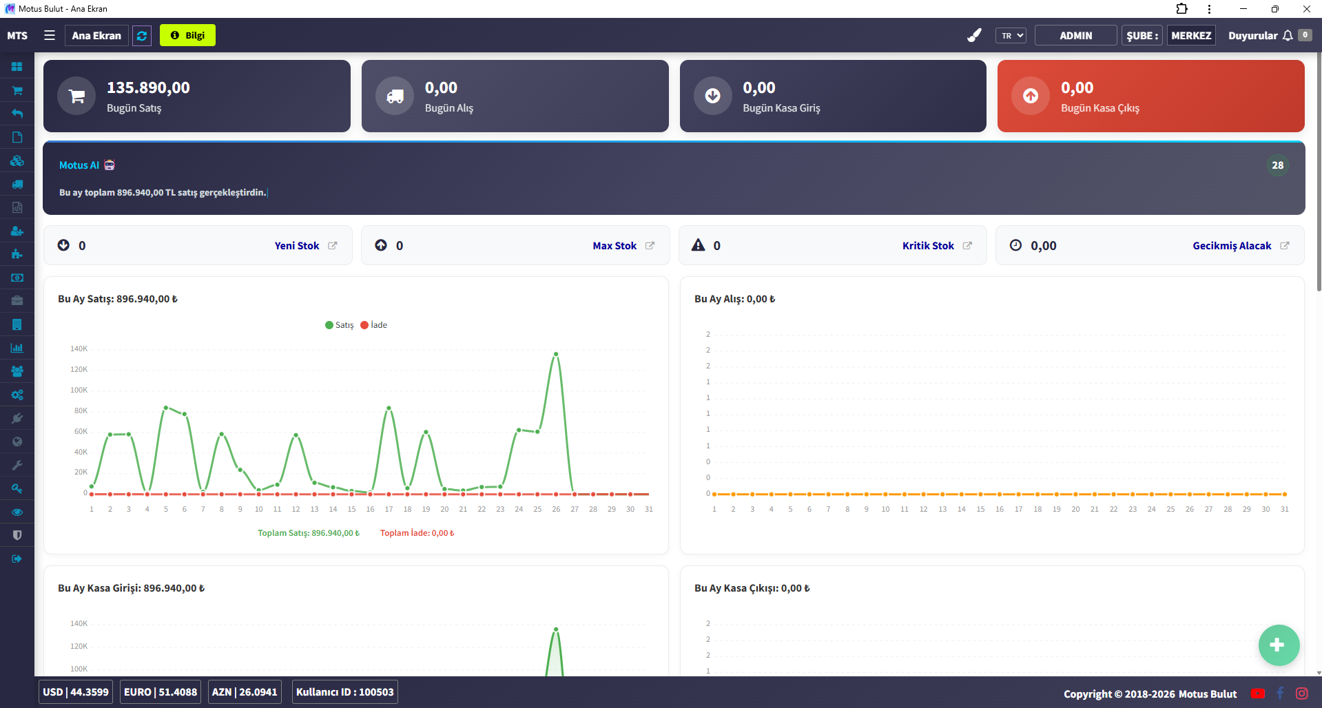The image size is (1322, 708).
Task: Open the Kritik Stok link
Action: click(x=928, y=246)
